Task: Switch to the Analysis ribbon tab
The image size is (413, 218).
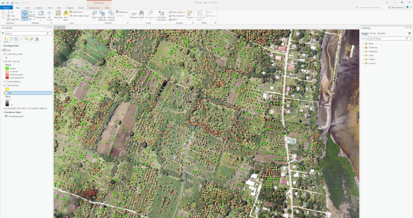Action: (x=39, y=8)
